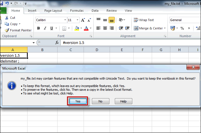Open Customize Quick Access Toolbar dropdown

pos(26,4)
